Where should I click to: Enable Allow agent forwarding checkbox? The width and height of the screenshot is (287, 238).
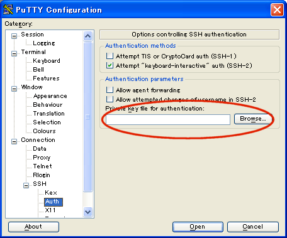point(110,90)
